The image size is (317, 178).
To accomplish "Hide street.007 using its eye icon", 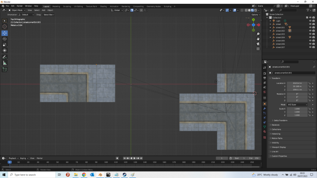I will tap(310, 47).
